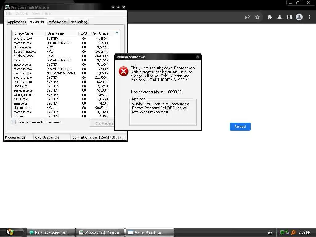The image size is (316, 237).
Task: Select the services.exe process row
Action: [x=61, y=90]
